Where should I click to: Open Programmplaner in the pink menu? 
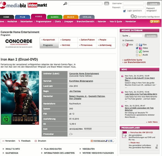coord(43,22)
